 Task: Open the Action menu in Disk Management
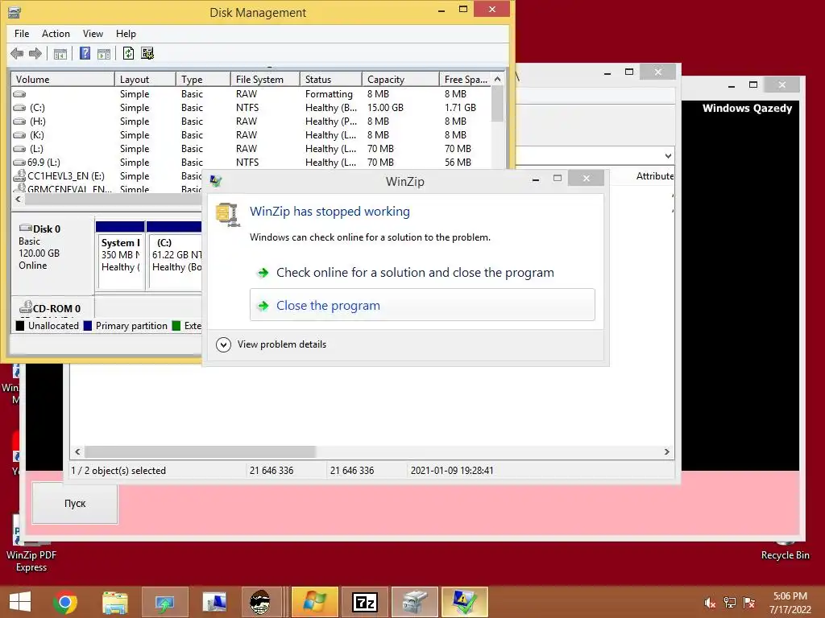(x=56, y=34)
